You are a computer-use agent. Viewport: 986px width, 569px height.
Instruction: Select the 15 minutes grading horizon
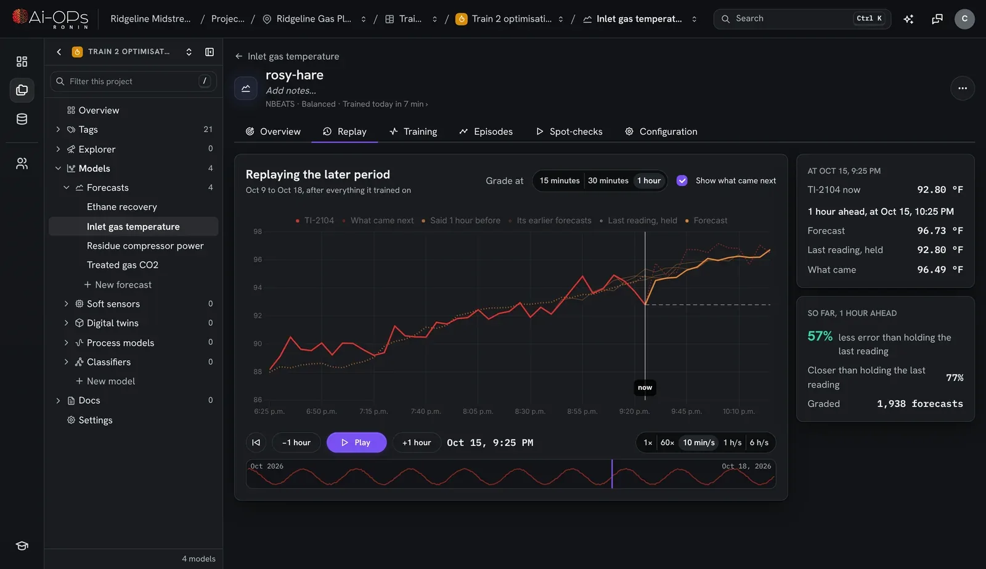[560, 180]
